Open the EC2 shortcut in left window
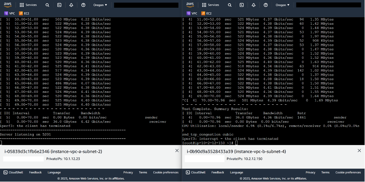Image resolution: width=365 pixels, height=182 pixels. 24,14
